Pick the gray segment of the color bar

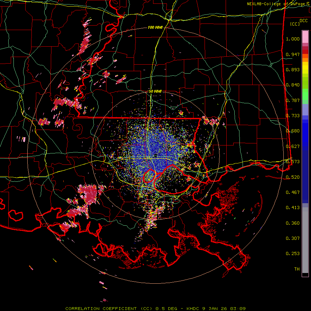coord(305,240)
